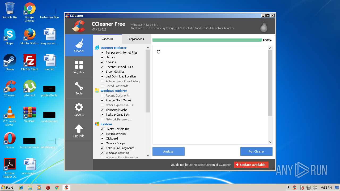This screenshot has height=191, width=340.
Task: Click the options list scrollbar thumb
Action: pos(148,81)
